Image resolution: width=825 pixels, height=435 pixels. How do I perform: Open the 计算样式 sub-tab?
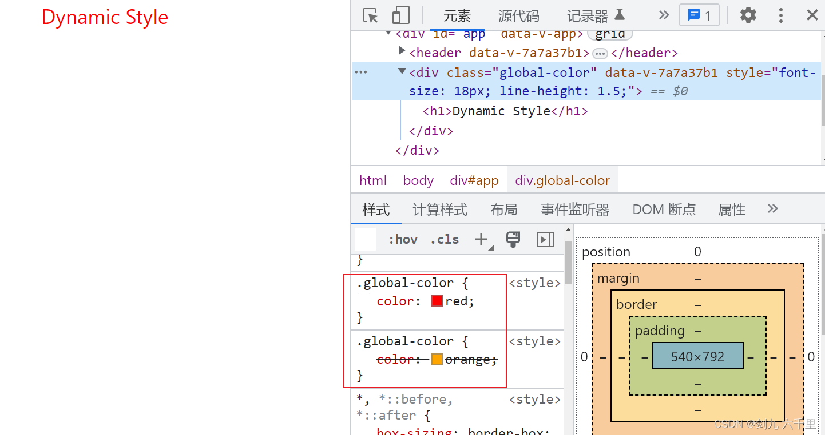(x=440, y=210)
